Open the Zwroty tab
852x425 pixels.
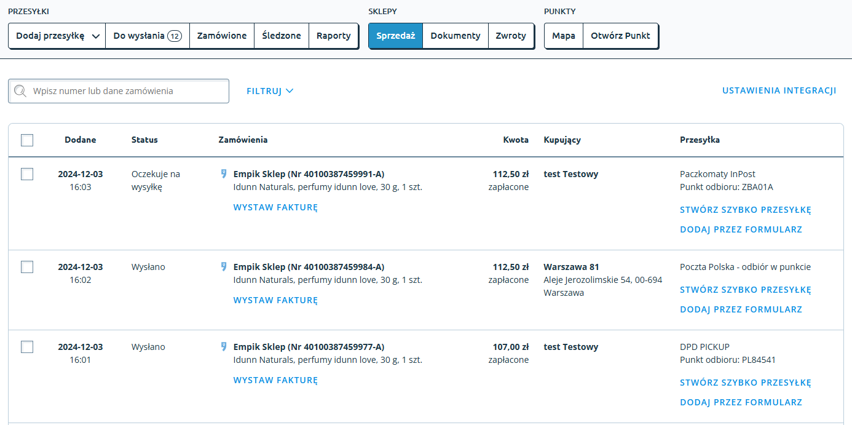[511, 36]
